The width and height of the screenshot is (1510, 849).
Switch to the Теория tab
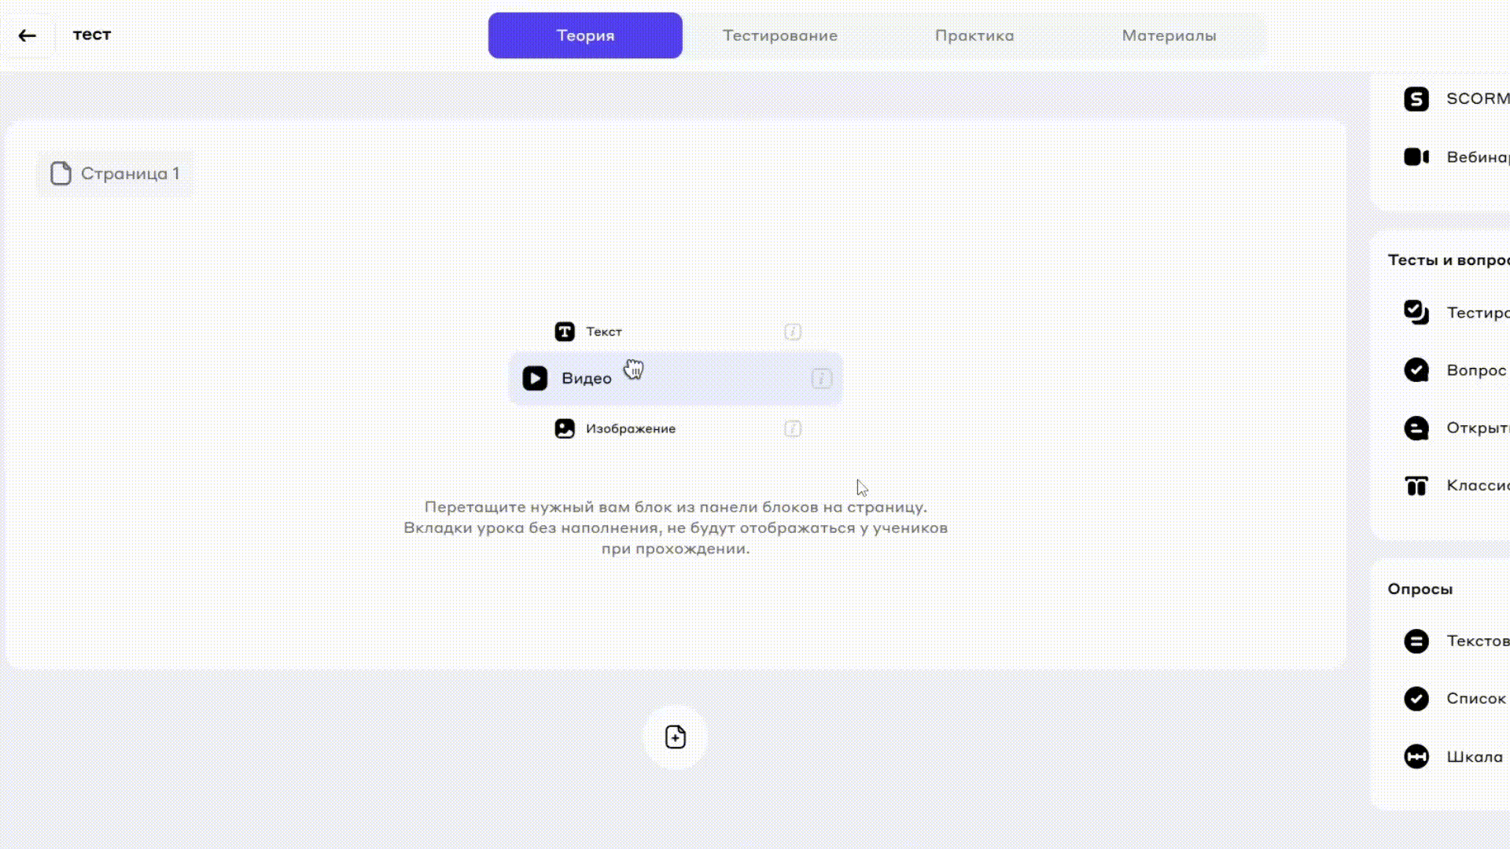(585, 35)
